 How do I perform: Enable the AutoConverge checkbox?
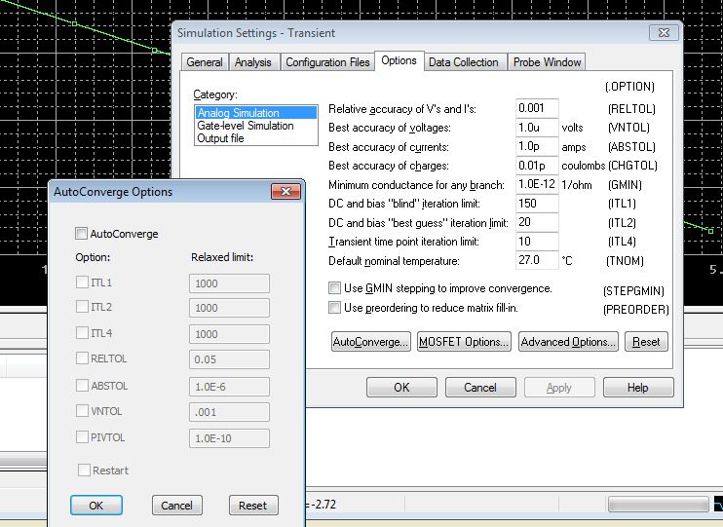click(x=81, y=233)
